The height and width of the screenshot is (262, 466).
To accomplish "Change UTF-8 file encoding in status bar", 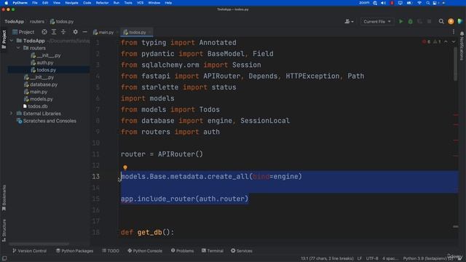I will [x=372, y=258].
